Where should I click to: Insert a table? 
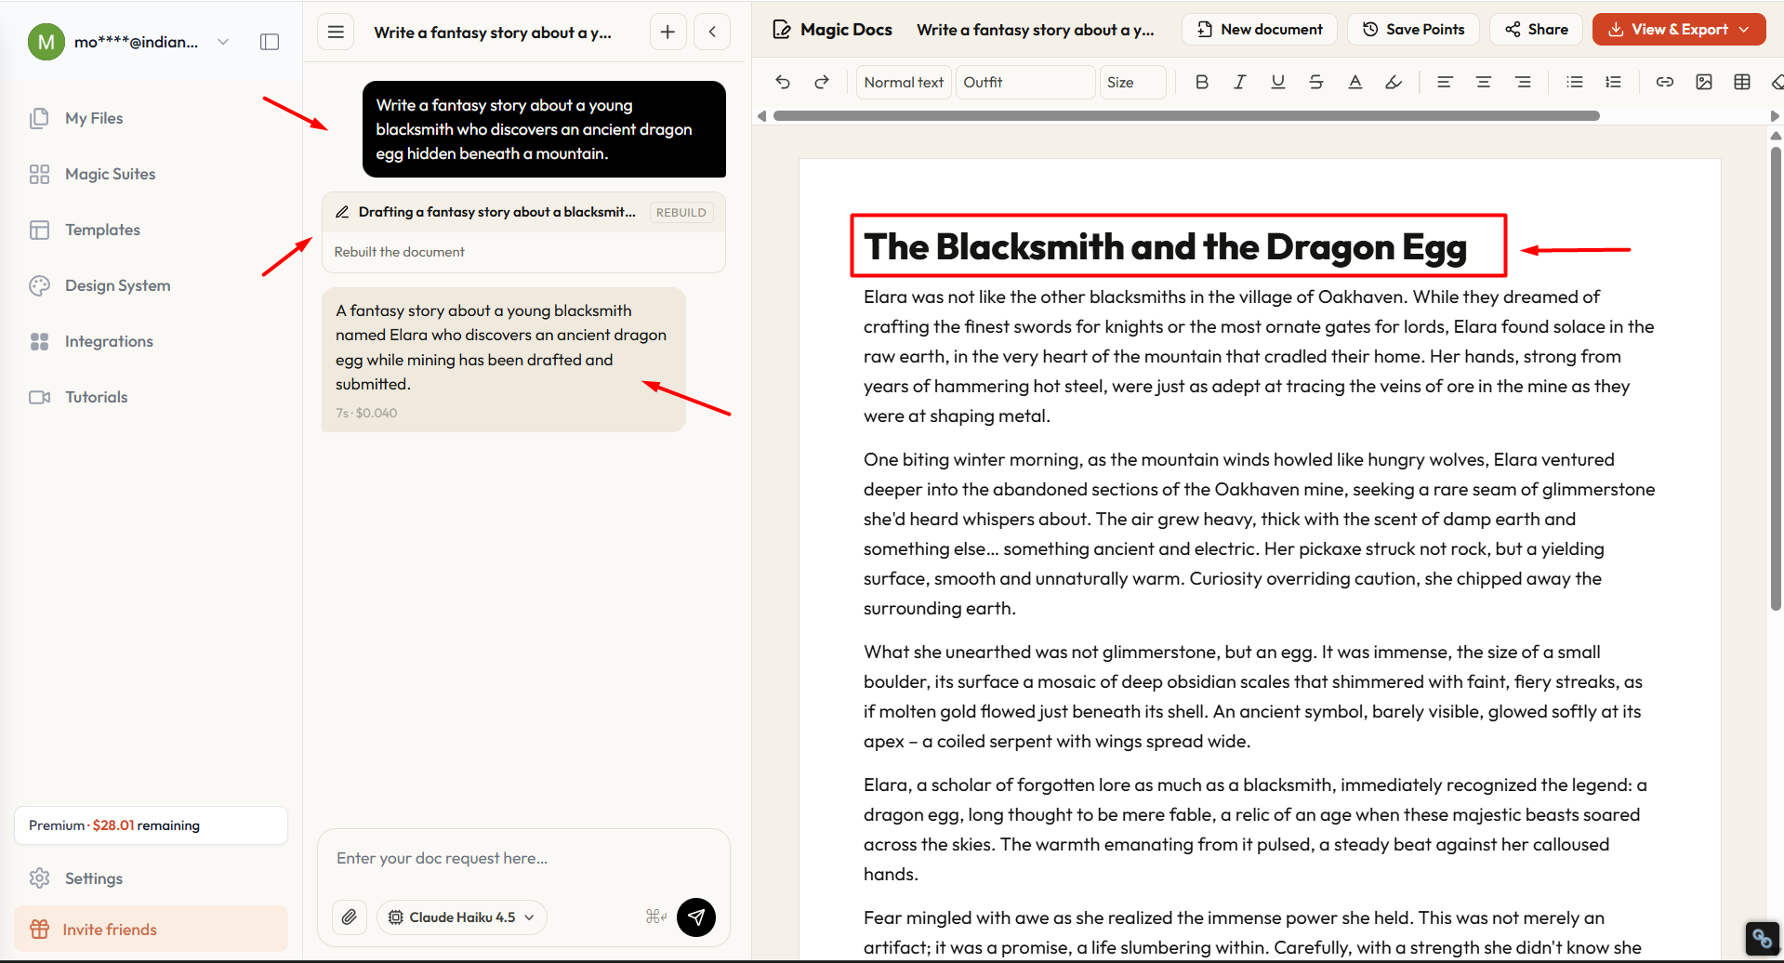pos(1742,82)
